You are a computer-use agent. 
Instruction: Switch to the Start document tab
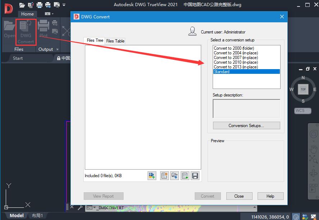tap(18, 58)
